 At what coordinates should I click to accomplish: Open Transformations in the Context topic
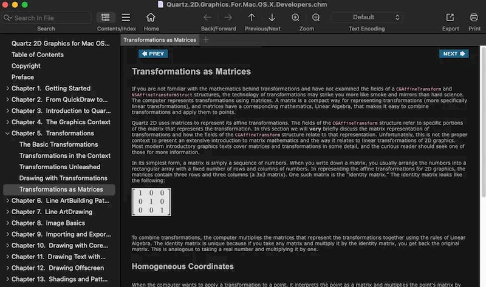[65, 155]
